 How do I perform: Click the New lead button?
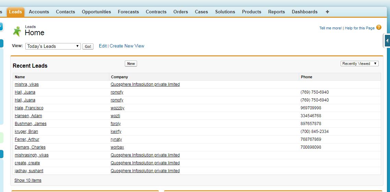[x=131, y=64]
